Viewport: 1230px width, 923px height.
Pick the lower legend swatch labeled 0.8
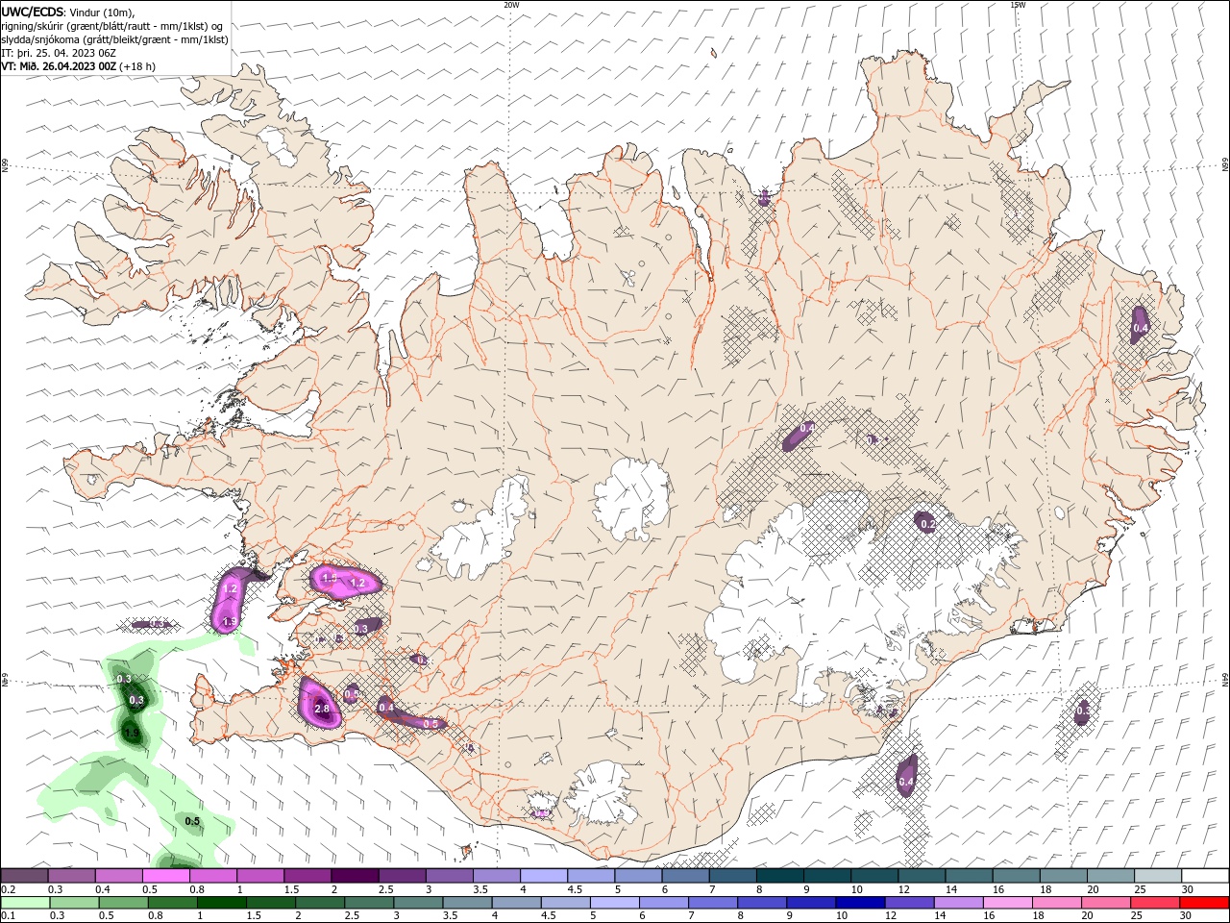pos(173,903)
